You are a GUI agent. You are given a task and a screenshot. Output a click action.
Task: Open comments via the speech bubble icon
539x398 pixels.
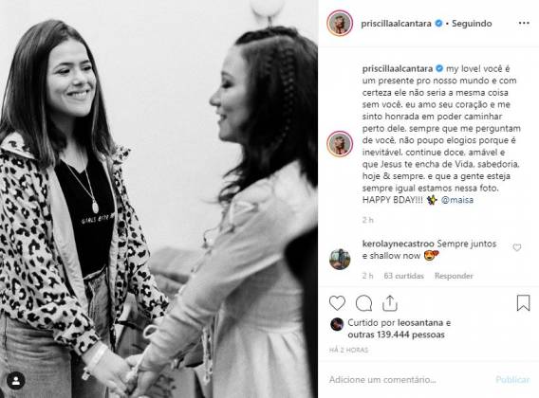[363, 303]
